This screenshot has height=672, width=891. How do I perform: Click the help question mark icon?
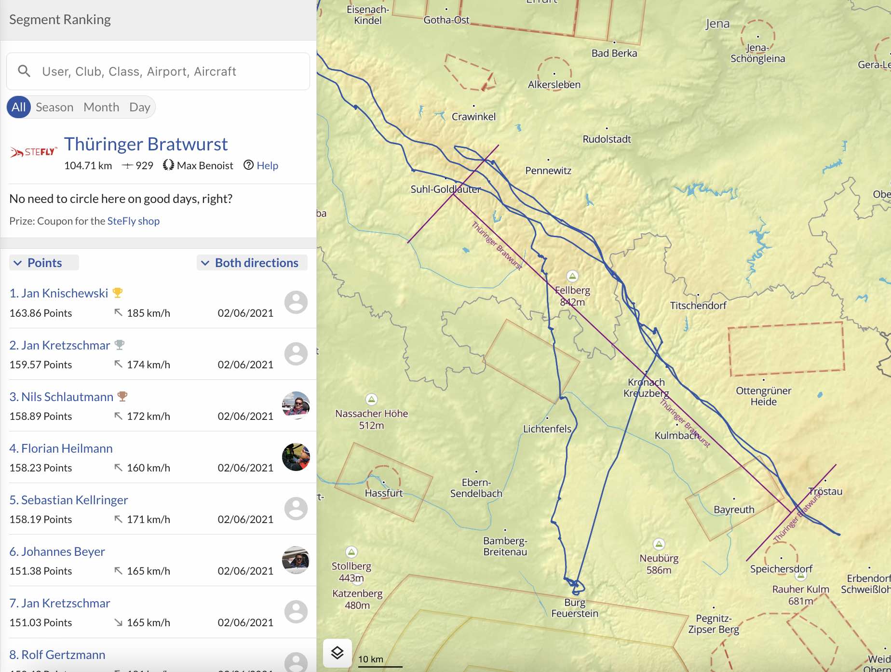(248, 165)
